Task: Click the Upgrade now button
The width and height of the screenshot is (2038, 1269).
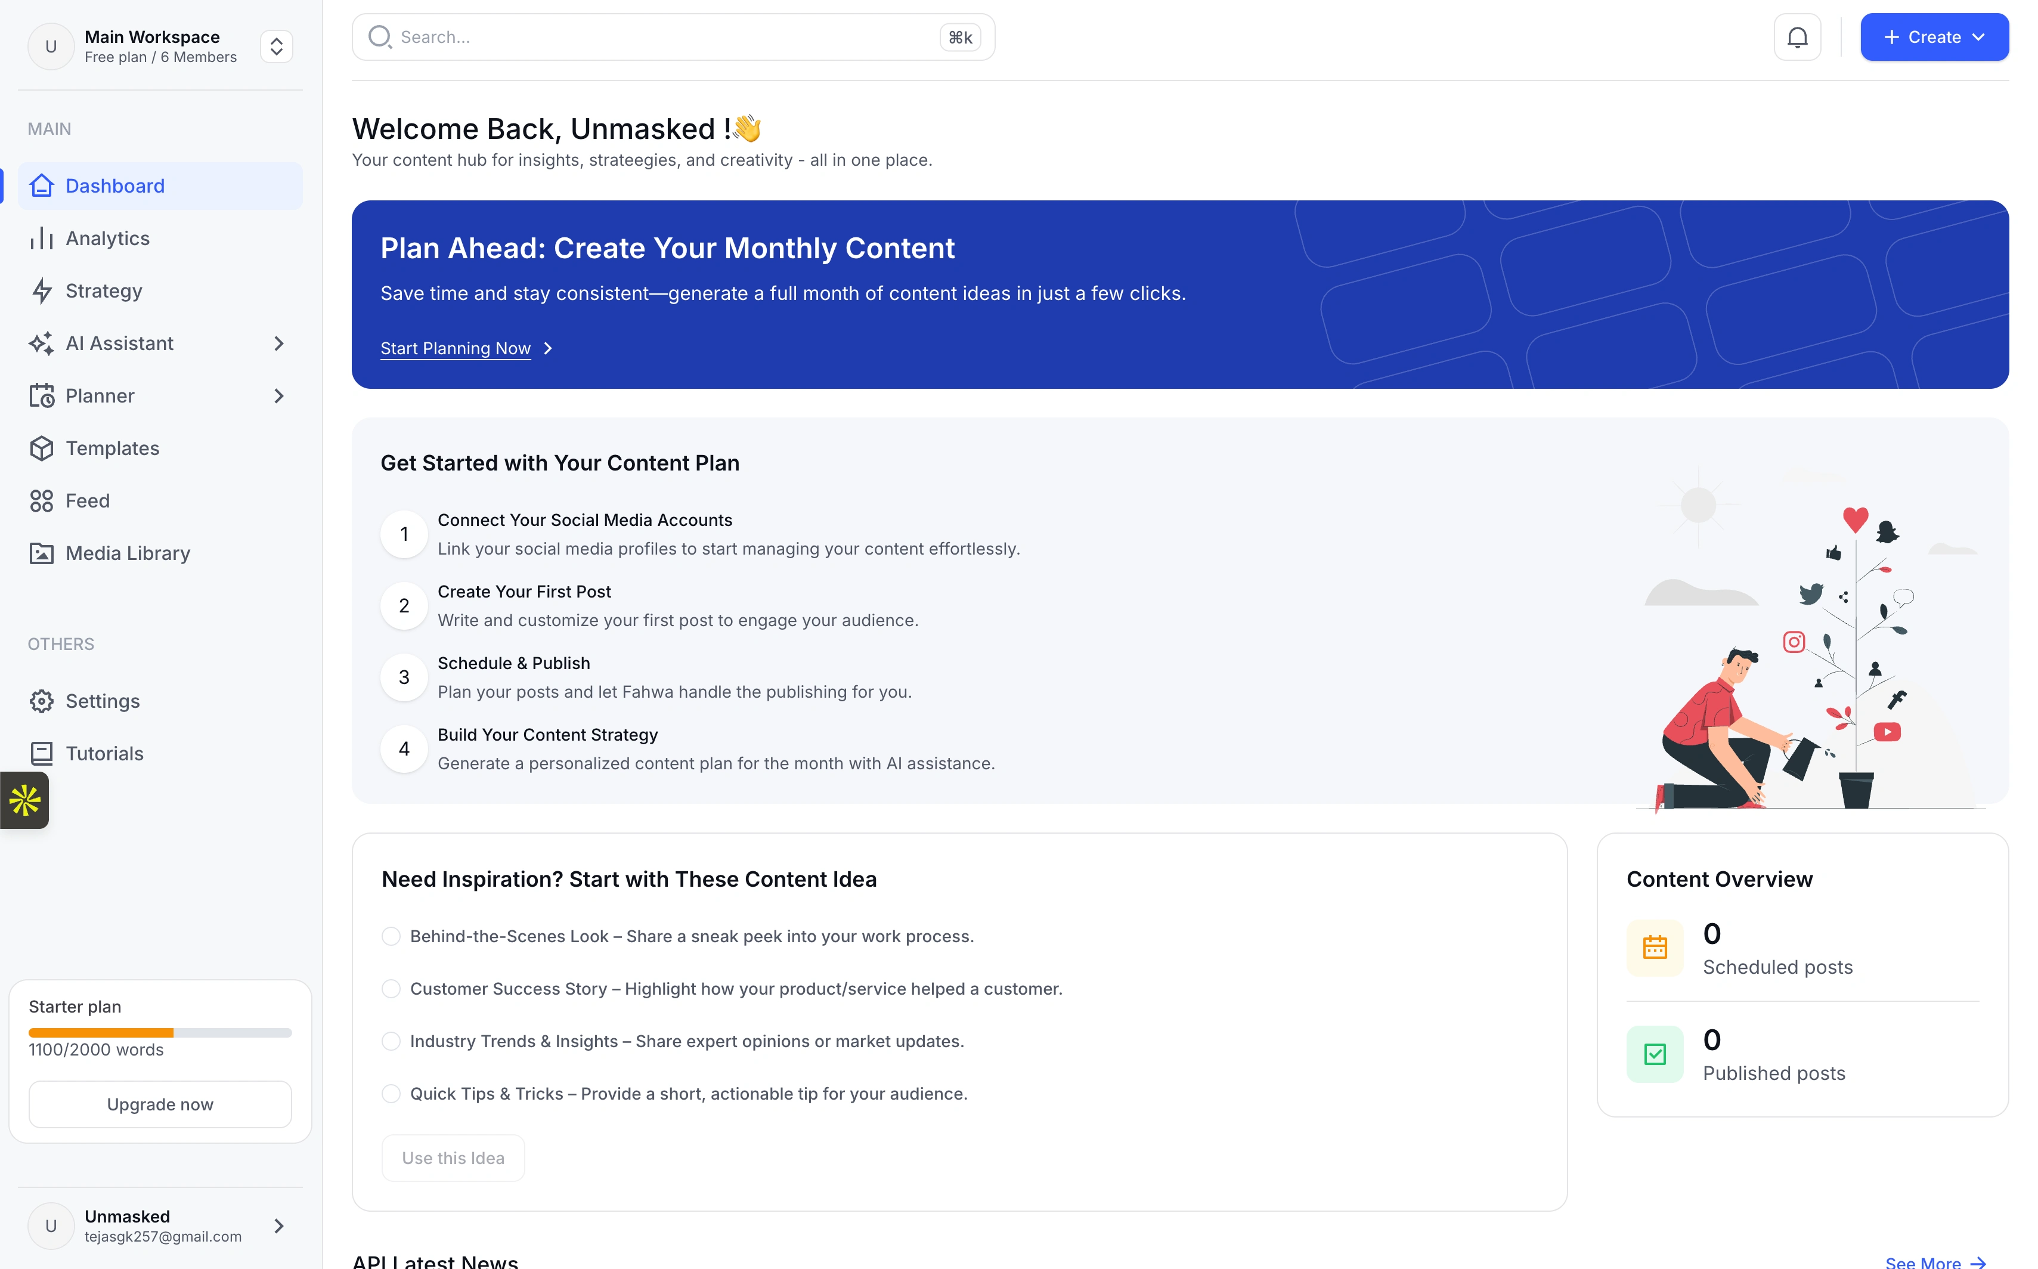Action: coord(159,1104)
